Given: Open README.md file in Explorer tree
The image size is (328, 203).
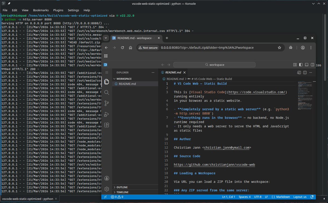Looking at the screenshot, I should click(135, 84).
